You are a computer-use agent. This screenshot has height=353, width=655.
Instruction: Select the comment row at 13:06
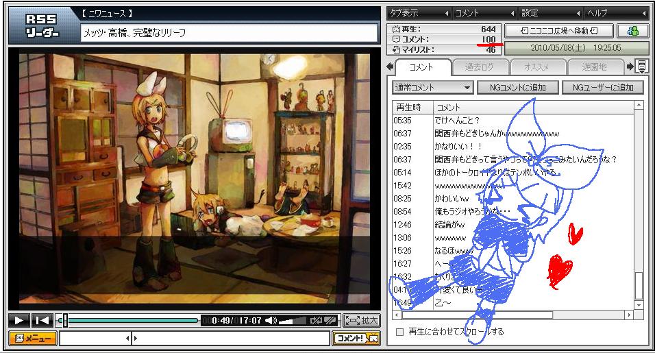[513, 238]
